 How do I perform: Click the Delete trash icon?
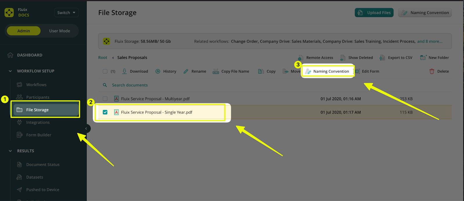click(x=432, y=71)
